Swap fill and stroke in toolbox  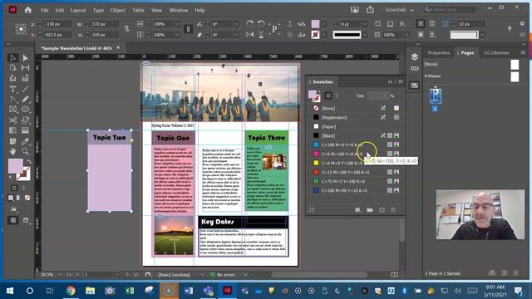(29, 162)
